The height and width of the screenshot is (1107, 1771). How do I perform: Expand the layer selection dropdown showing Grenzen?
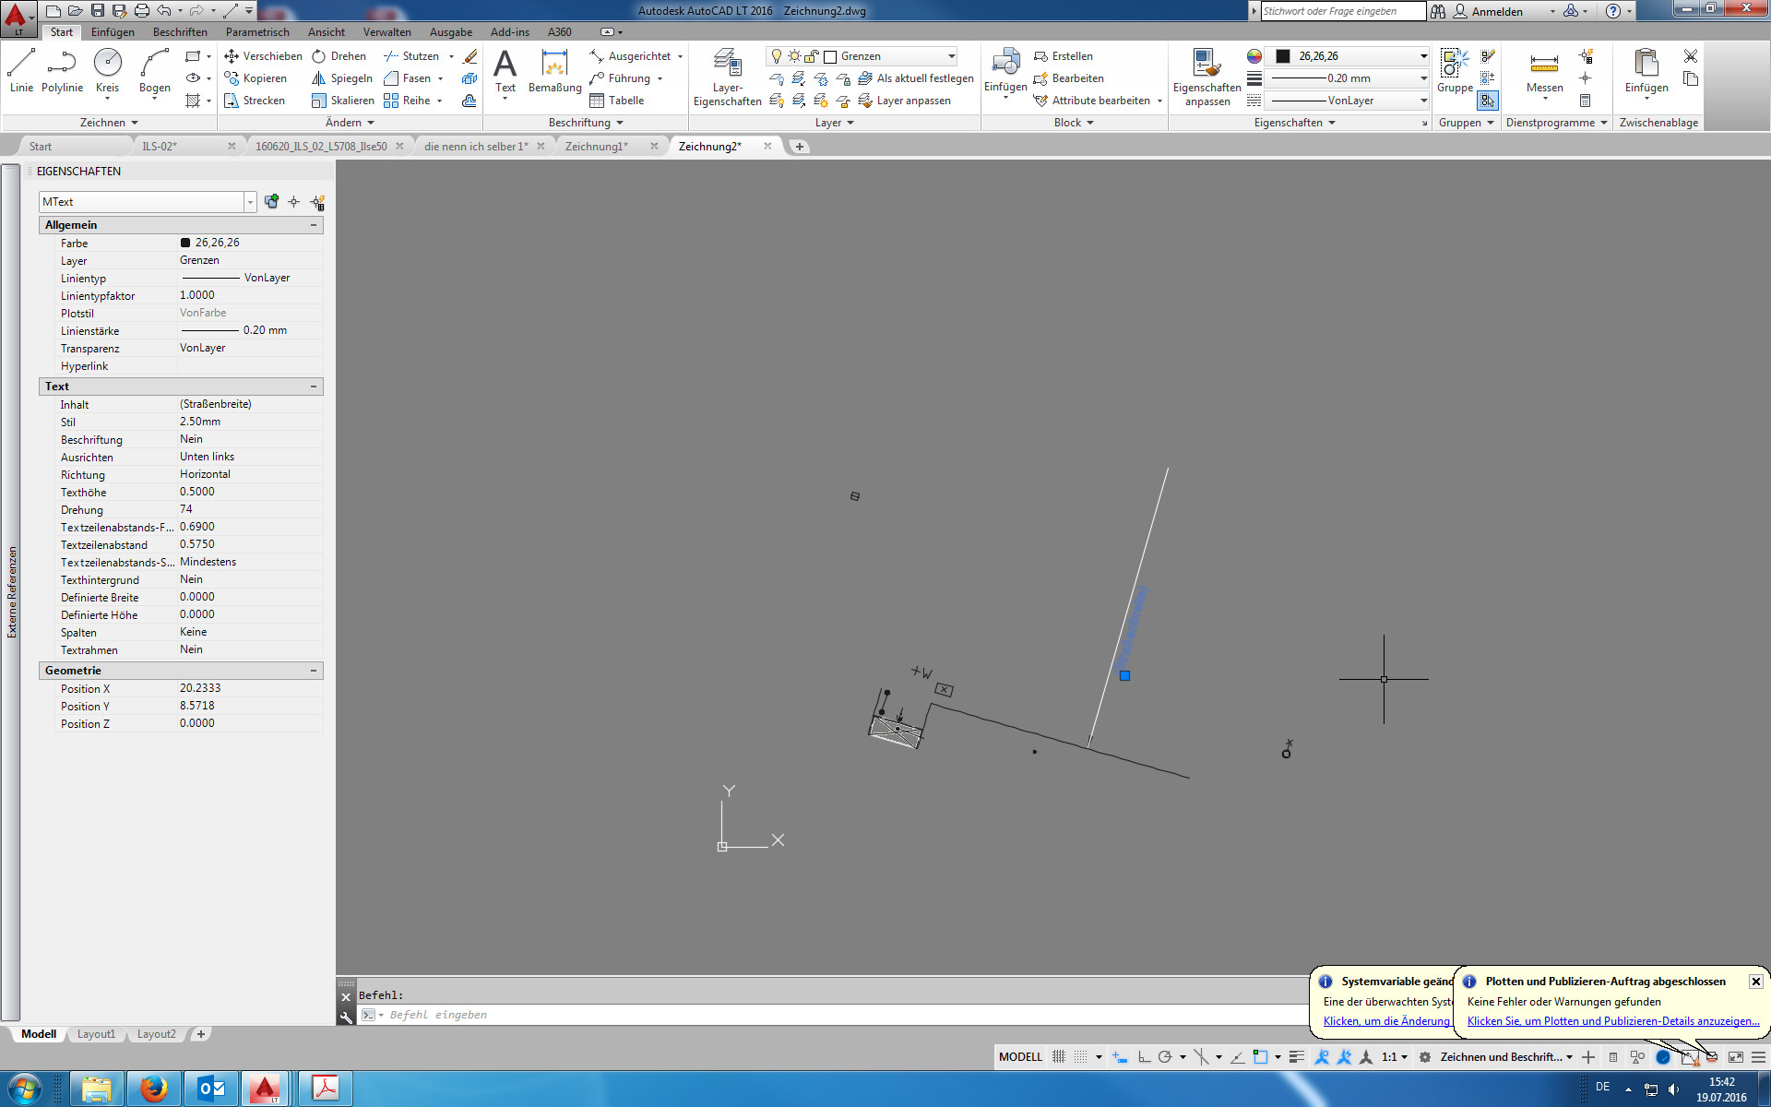[x=951, y=55]
